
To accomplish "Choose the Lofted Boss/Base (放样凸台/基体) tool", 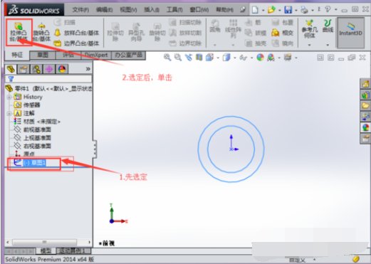I will point(76,33).
